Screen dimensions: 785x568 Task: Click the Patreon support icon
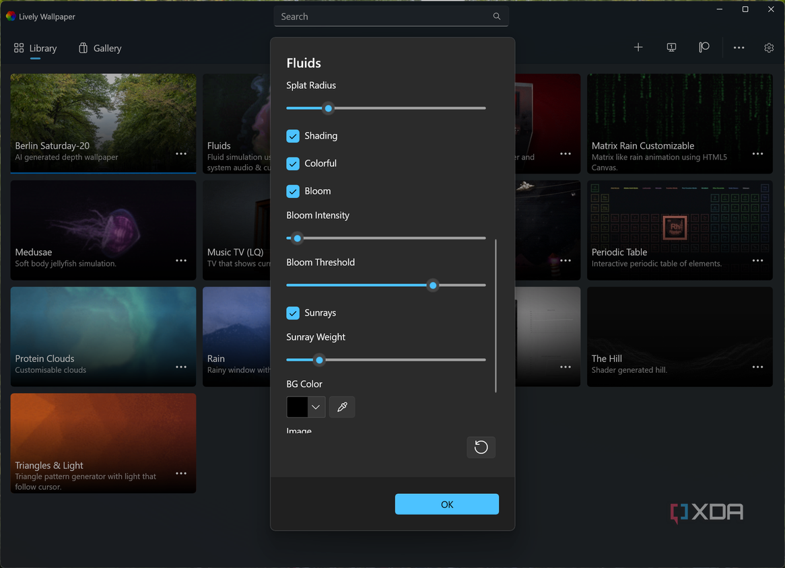click(704, 48)
